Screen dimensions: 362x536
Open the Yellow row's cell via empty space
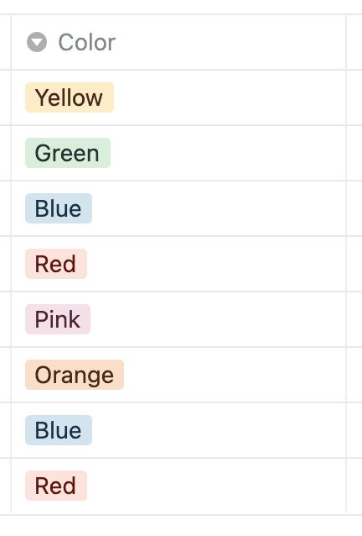tap(230, 97)
